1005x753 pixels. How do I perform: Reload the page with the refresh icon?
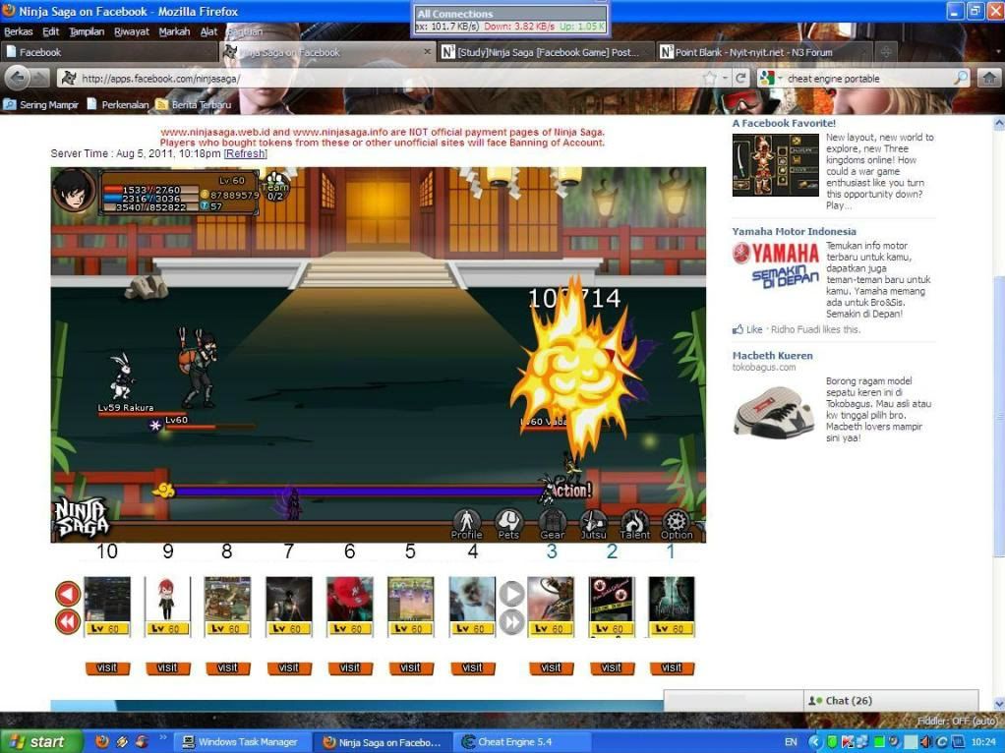tap(740, 78)
